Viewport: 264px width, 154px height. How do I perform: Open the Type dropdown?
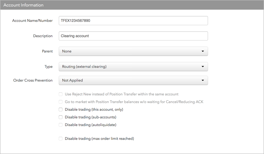tap(133, 67)
